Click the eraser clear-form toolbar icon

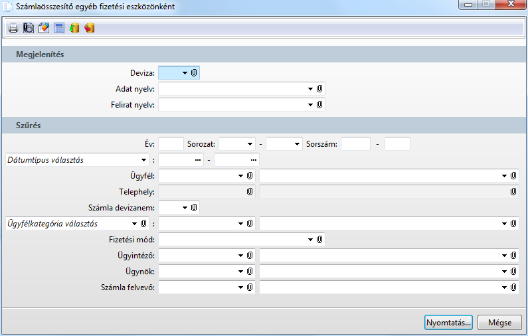point(44,28)
